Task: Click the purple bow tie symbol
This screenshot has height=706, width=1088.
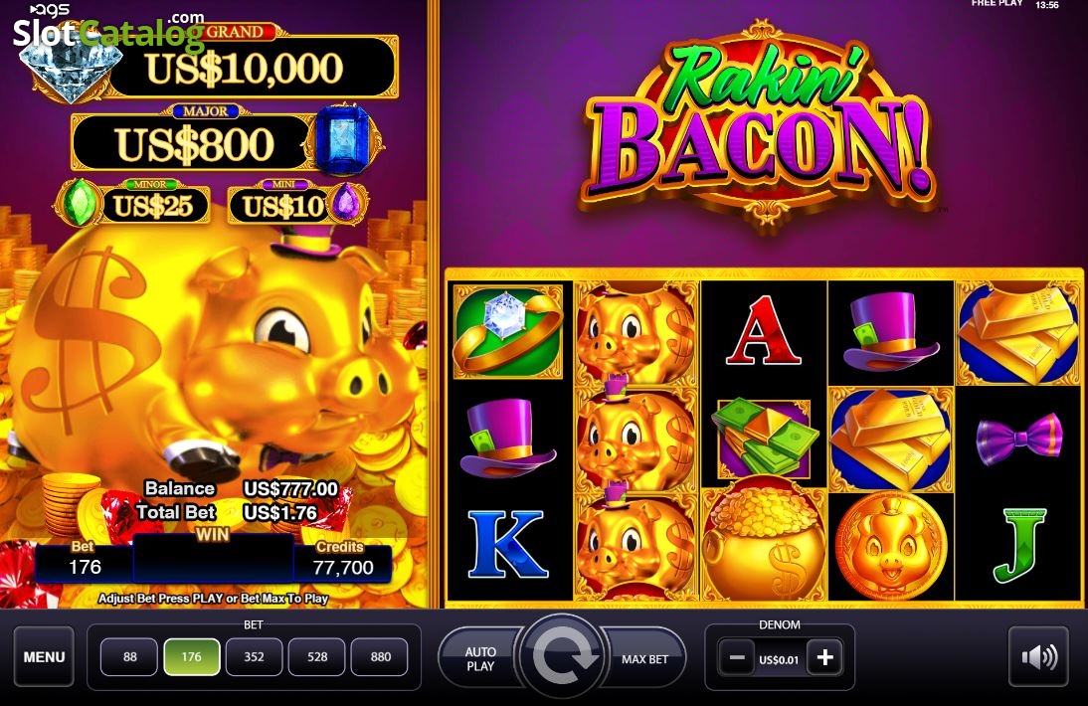Action: [x=1018, y=439]
